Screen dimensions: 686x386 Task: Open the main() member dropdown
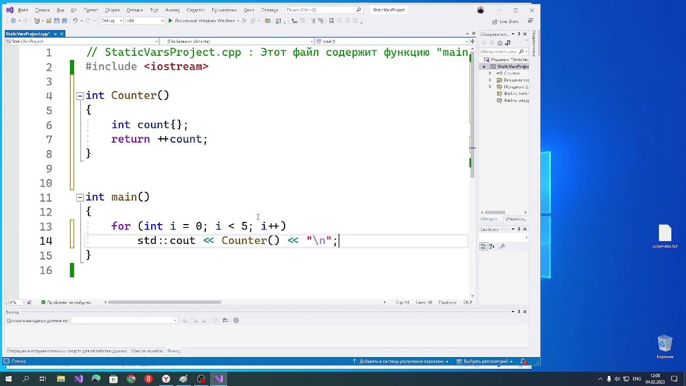pos(391,41)
